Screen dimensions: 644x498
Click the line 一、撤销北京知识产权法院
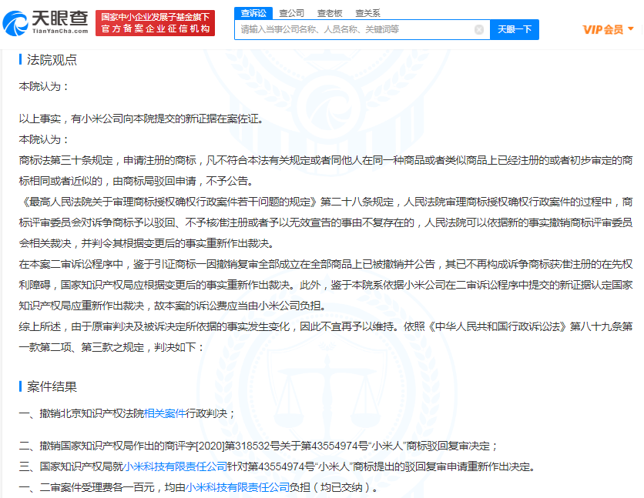(x=127, y=413)
